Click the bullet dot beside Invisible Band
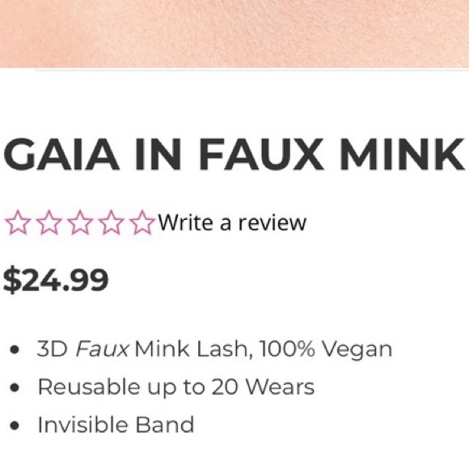The width and height of the screenshot is (469, 469). point(15,425)
